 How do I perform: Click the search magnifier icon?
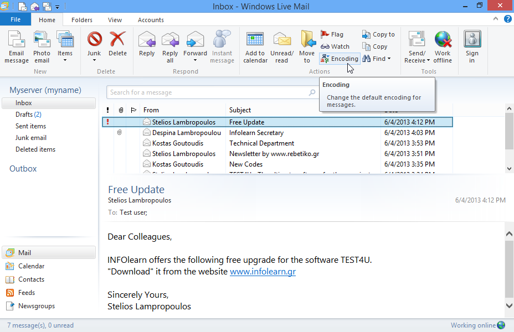[x=312, y=92]
